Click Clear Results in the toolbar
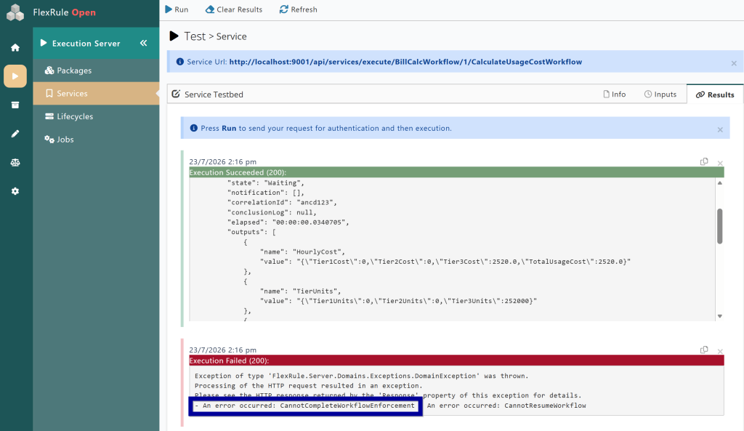 (234, 9)
